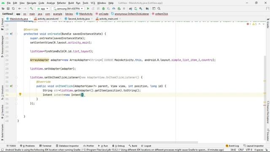
Task: Open the SDK Manager icon
Action: (141, 8)
